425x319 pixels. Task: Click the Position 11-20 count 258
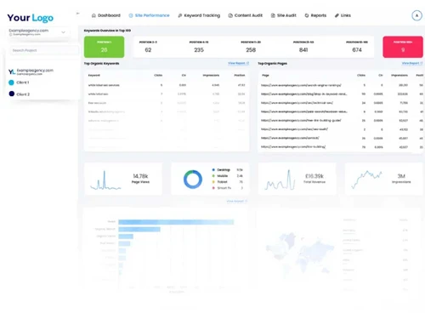click(x=251, y=50)
